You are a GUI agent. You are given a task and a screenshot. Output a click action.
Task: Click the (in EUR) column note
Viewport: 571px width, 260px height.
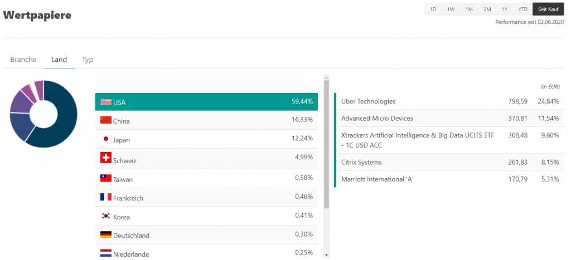coord(550,87)
